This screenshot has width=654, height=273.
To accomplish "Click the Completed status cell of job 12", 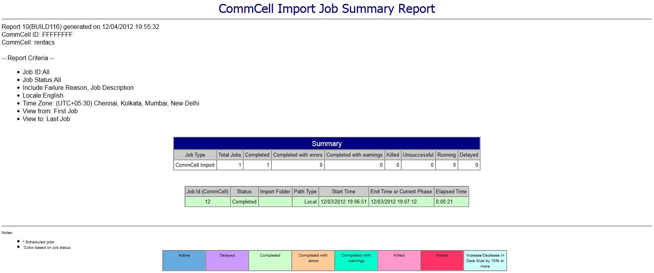I will pyautogui.click(x=244, y=202).
